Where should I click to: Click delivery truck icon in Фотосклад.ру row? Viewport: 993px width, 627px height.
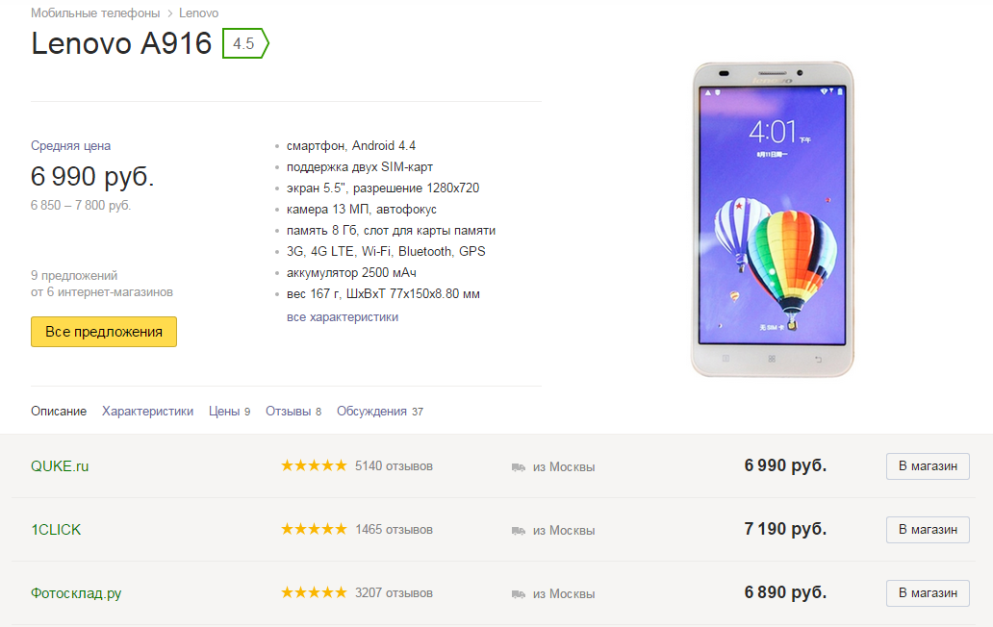tap(519, 594)
